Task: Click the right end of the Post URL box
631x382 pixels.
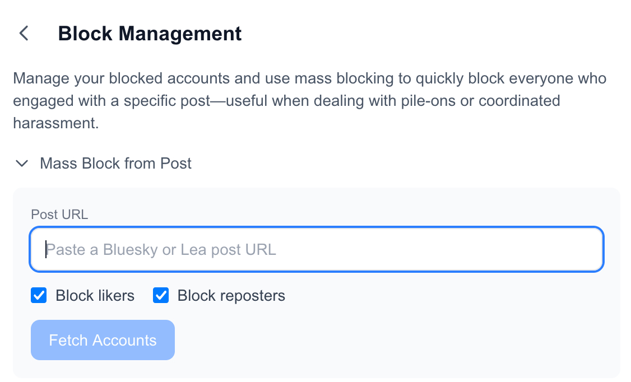Action: (583, 249)
